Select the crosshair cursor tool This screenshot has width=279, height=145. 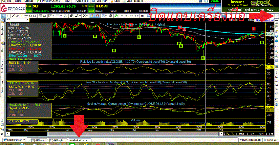point(8,16)
